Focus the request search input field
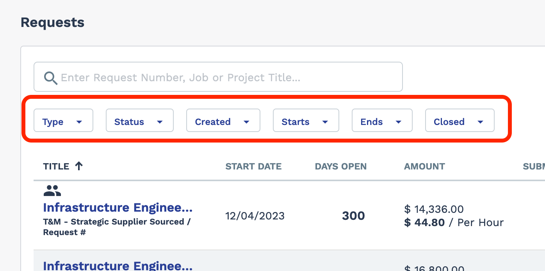 pyautogui.click(x=226, y=77)
